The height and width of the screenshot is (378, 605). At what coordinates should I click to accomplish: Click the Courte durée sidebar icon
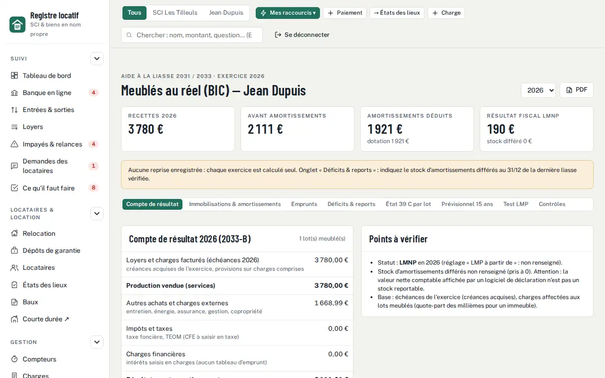point(14,319)
